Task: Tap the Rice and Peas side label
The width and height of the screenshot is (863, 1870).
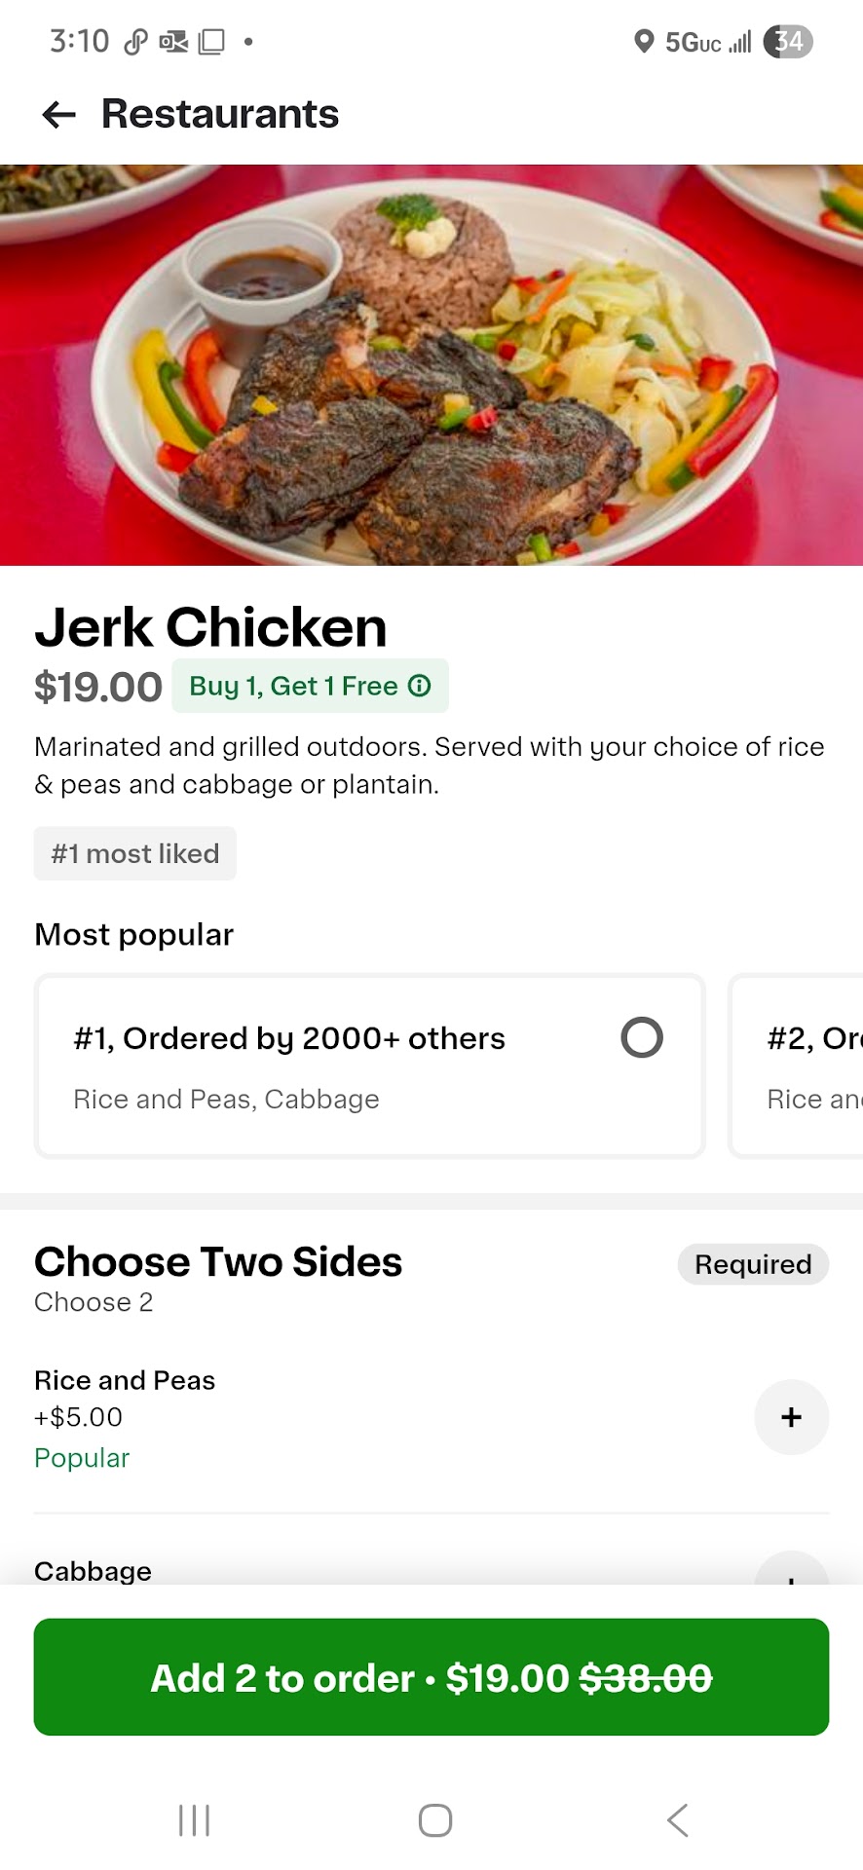Action: coord(125,1380)
